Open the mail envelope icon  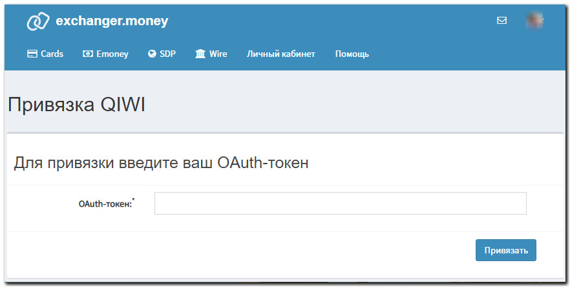pos(501,20)
